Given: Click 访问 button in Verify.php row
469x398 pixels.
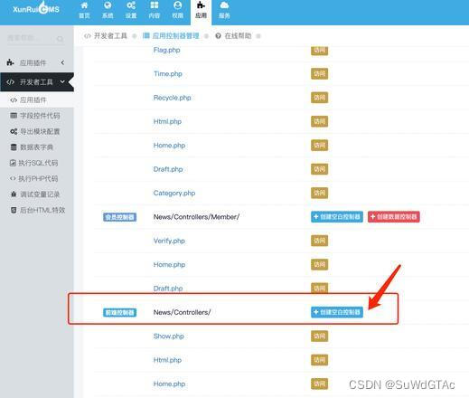Looking at the screenshot, I should 319,241.
